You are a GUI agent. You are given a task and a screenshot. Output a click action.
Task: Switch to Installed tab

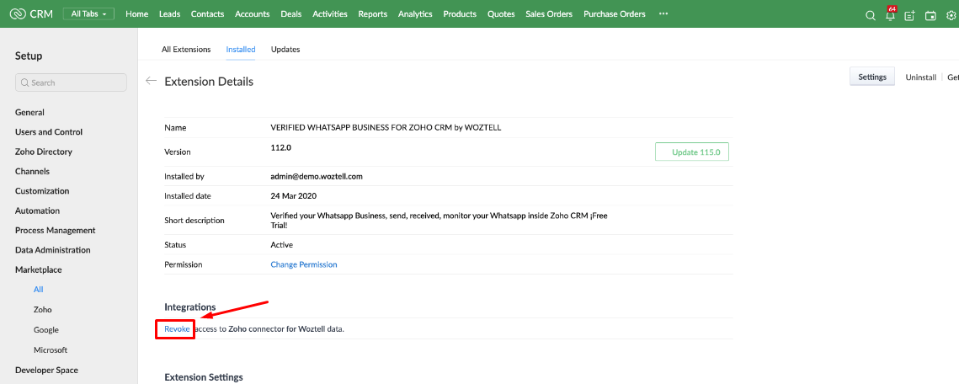pyautogui.click(x=240, y=50)
